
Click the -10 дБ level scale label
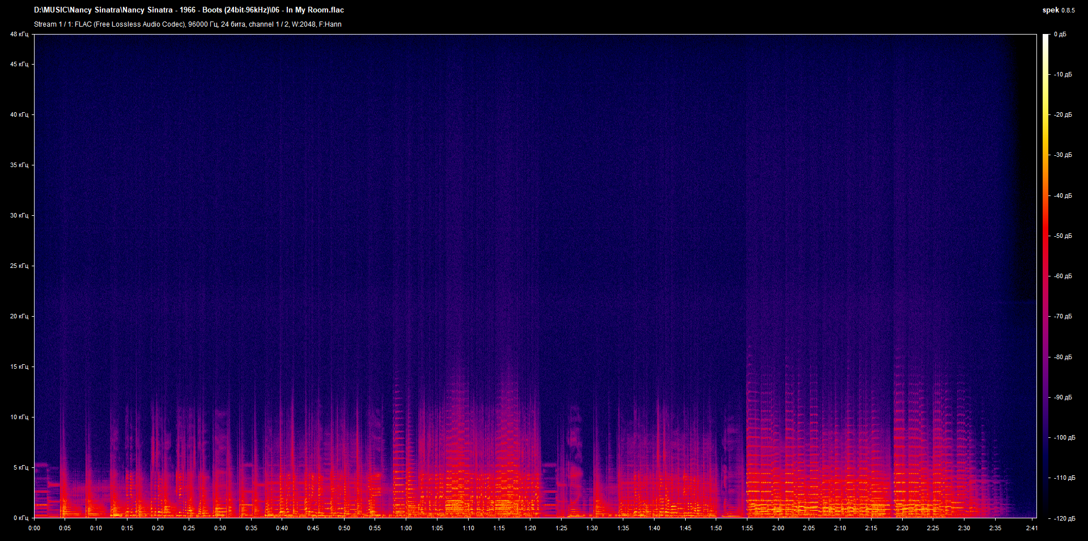[x=1063, y=75]
